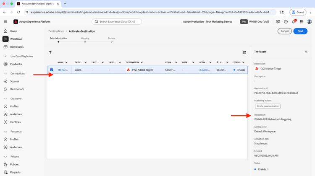Viewport: 315px width, 176px height.
Task: Open Requests in sidebar
Action: coord(15,172)
